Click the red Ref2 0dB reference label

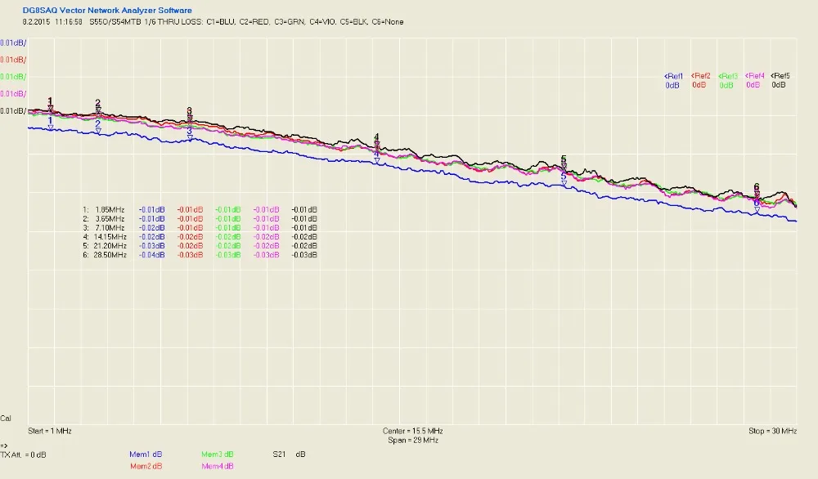(700, 80)
